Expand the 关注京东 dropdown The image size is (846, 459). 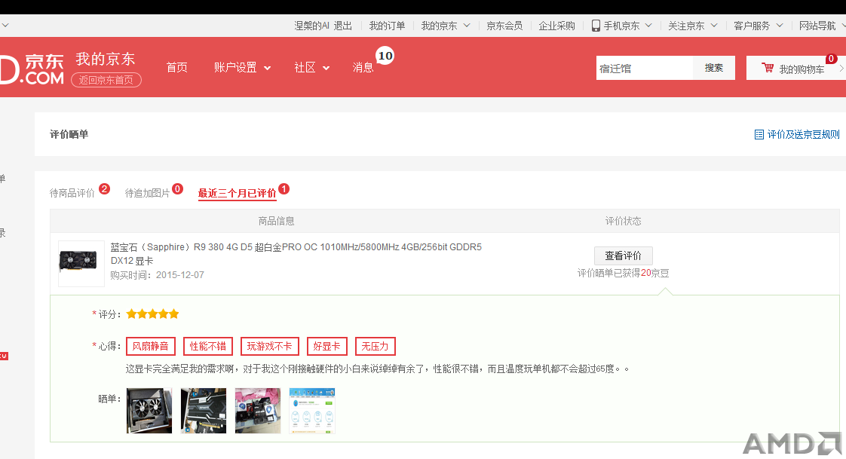pos(714,26)
